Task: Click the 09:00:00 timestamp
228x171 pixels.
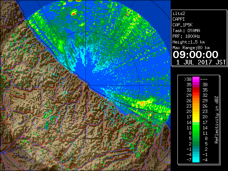Action: (x=196, y=55)
